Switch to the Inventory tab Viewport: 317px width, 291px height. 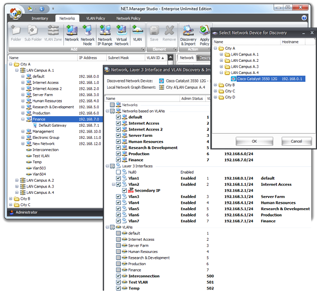point(40,18)
